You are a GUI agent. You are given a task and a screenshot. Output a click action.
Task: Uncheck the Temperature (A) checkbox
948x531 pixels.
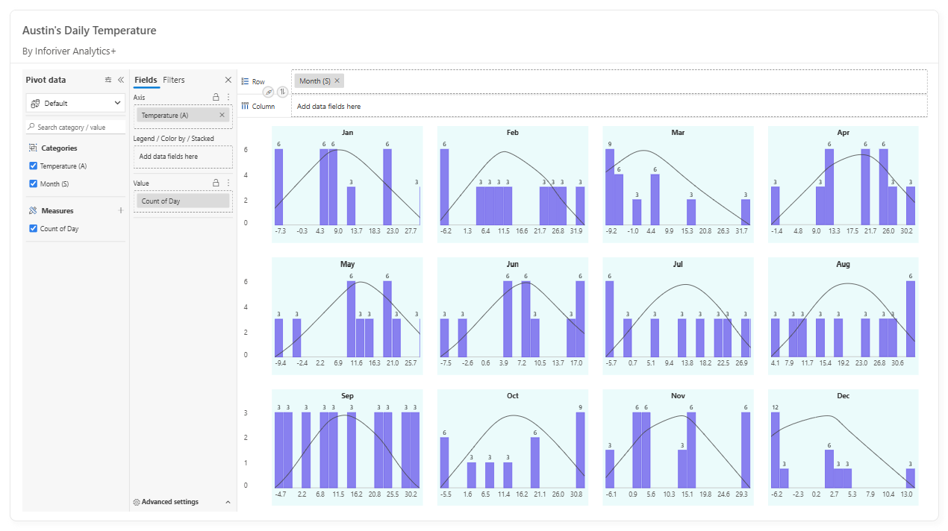[33, 166]
